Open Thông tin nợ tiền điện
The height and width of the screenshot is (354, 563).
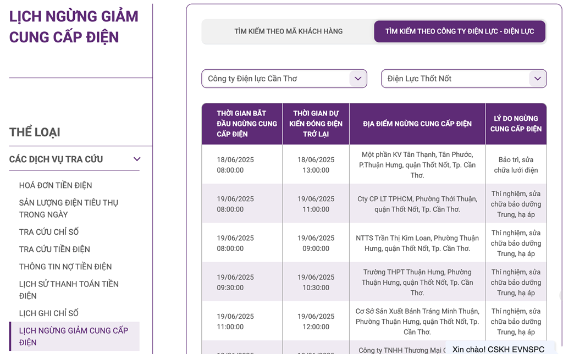65,267
